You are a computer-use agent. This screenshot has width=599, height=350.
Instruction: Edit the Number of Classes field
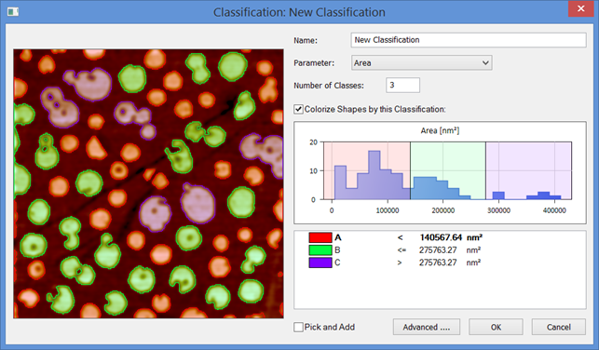(402, 85)
